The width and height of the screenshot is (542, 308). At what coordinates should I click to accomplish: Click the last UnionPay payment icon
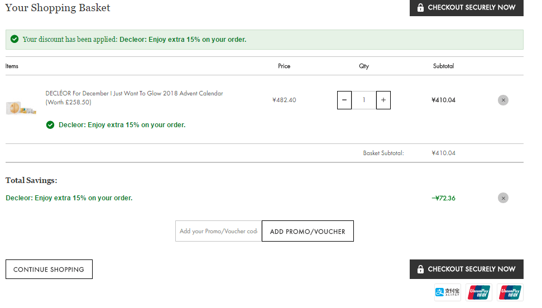[x=510, y=292]
